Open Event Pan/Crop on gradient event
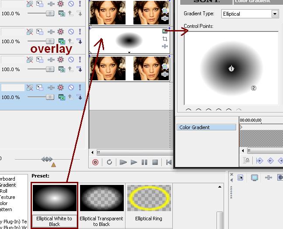Screen dimensions: 283x229 [165, 39]
